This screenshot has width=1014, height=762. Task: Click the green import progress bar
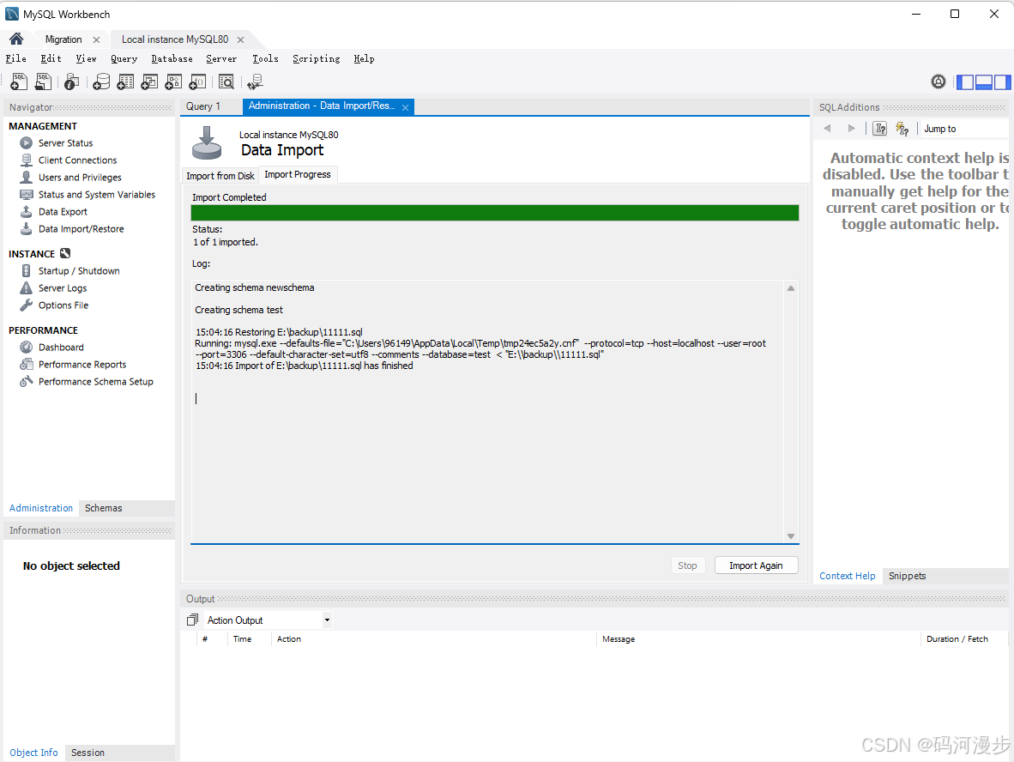495,213
